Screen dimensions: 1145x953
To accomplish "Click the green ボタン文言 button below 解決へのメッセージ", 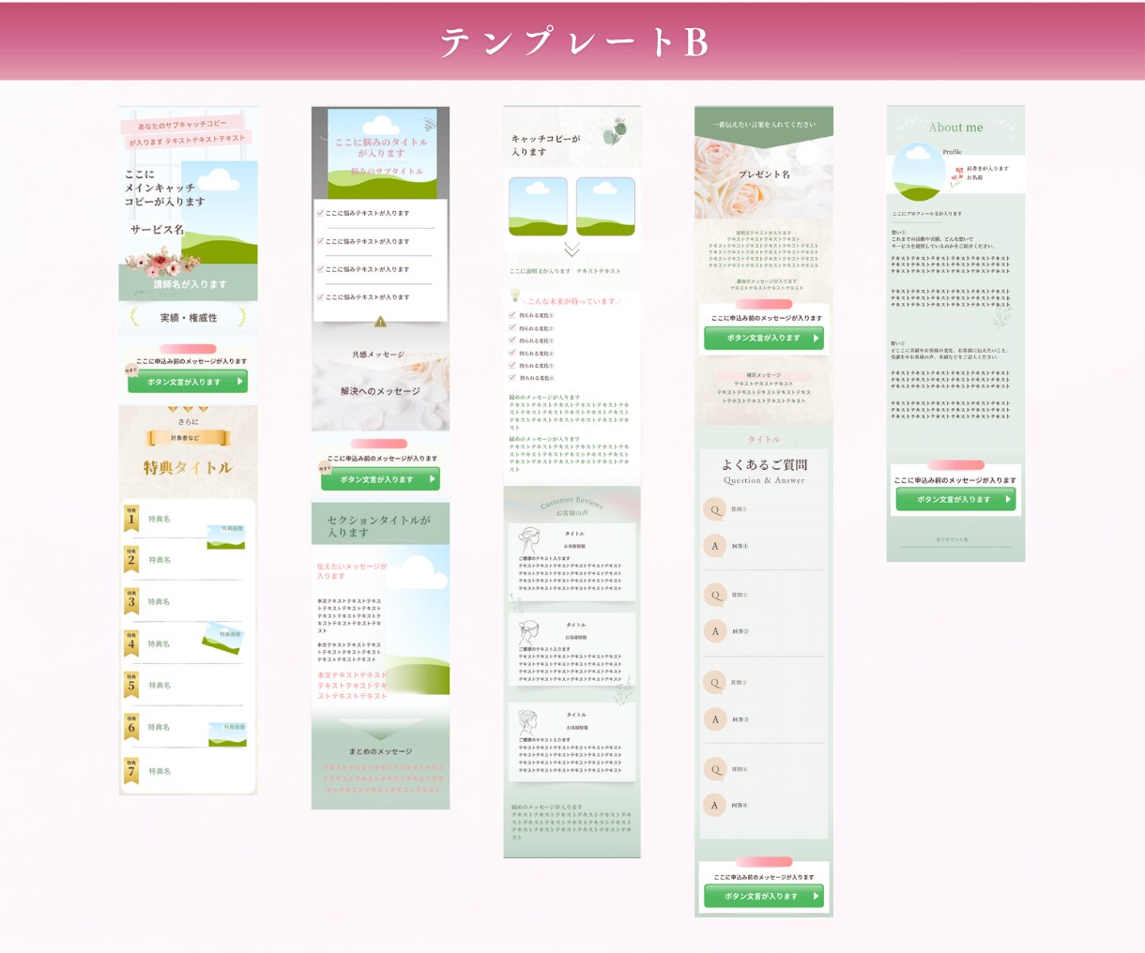I will [380, 479].
